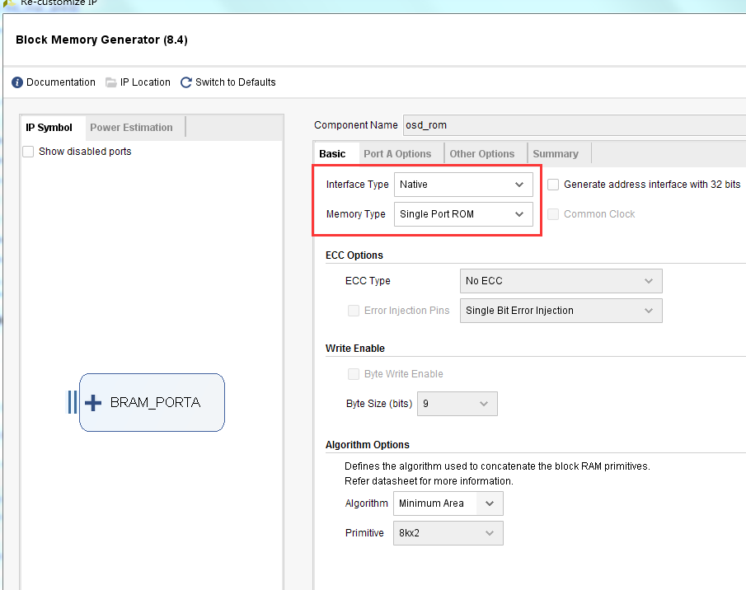Click the Documentation info icon
746x590 pixels.
pyautogui.click(x=17, y=82)
